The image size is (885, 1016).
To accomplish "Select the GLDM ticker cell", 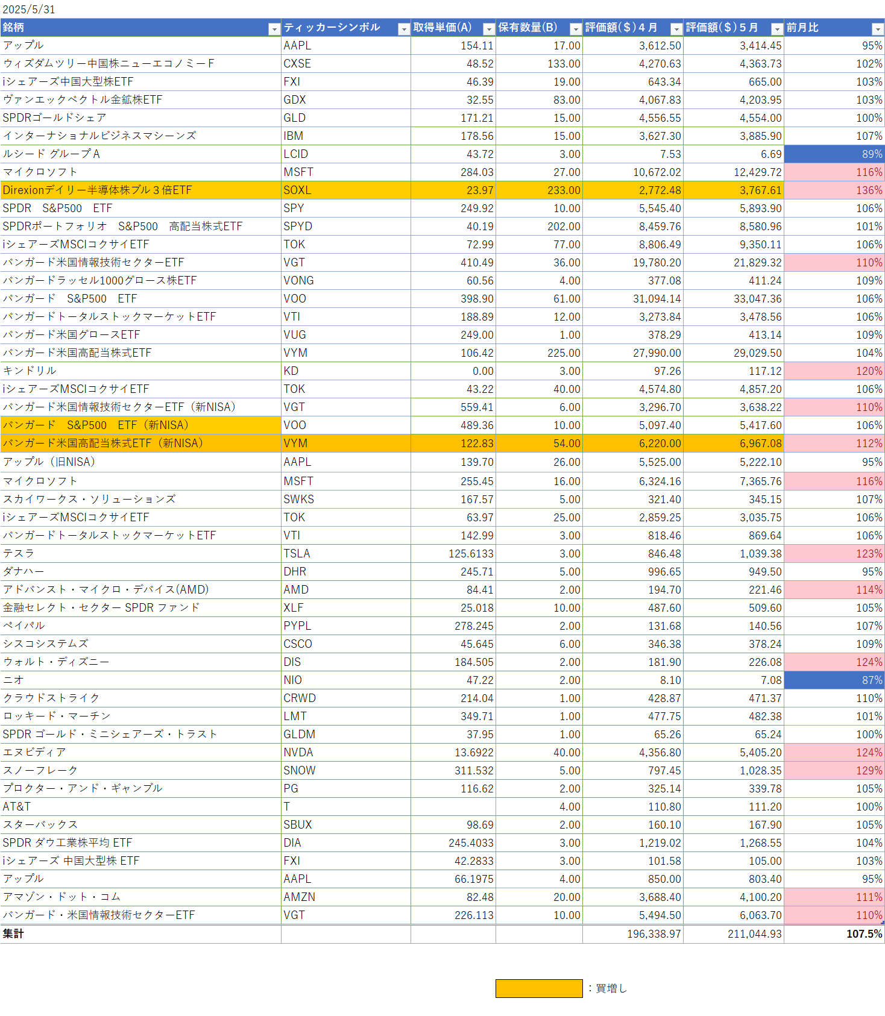I will pos(346,734).
